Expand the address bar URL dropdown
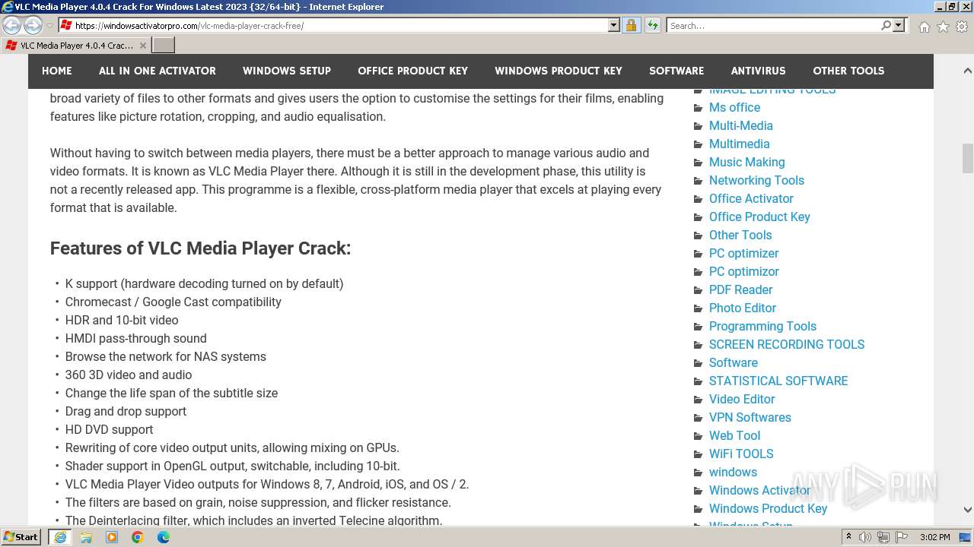The image size is (974, 547). (614, 25)
